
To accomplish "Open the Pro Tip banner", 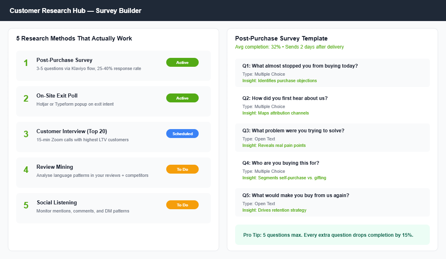I will (x=332, y=235).
